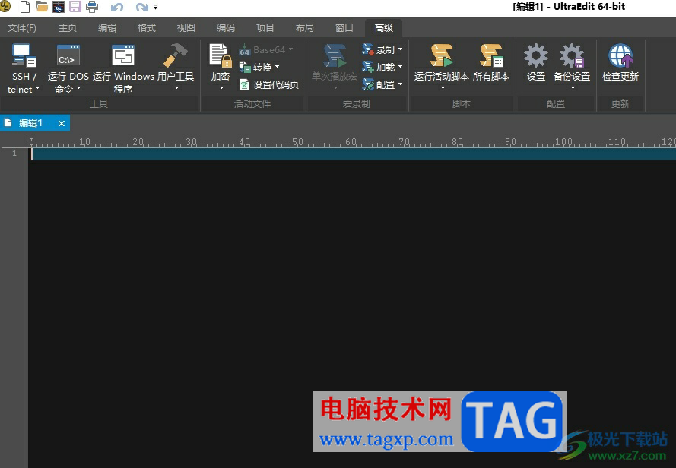Click the 配置 macro configure icon
The height and width of the screenshot is (468, 676).
pyautogui.click(x=368, y=84)
